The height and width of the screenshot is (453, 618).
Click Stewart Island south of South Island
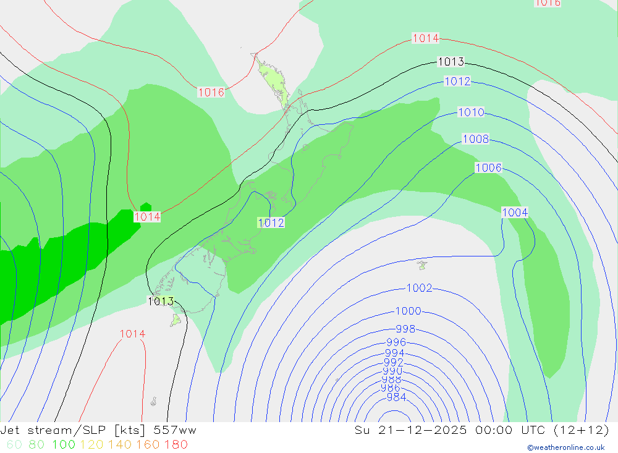[176, 320]
